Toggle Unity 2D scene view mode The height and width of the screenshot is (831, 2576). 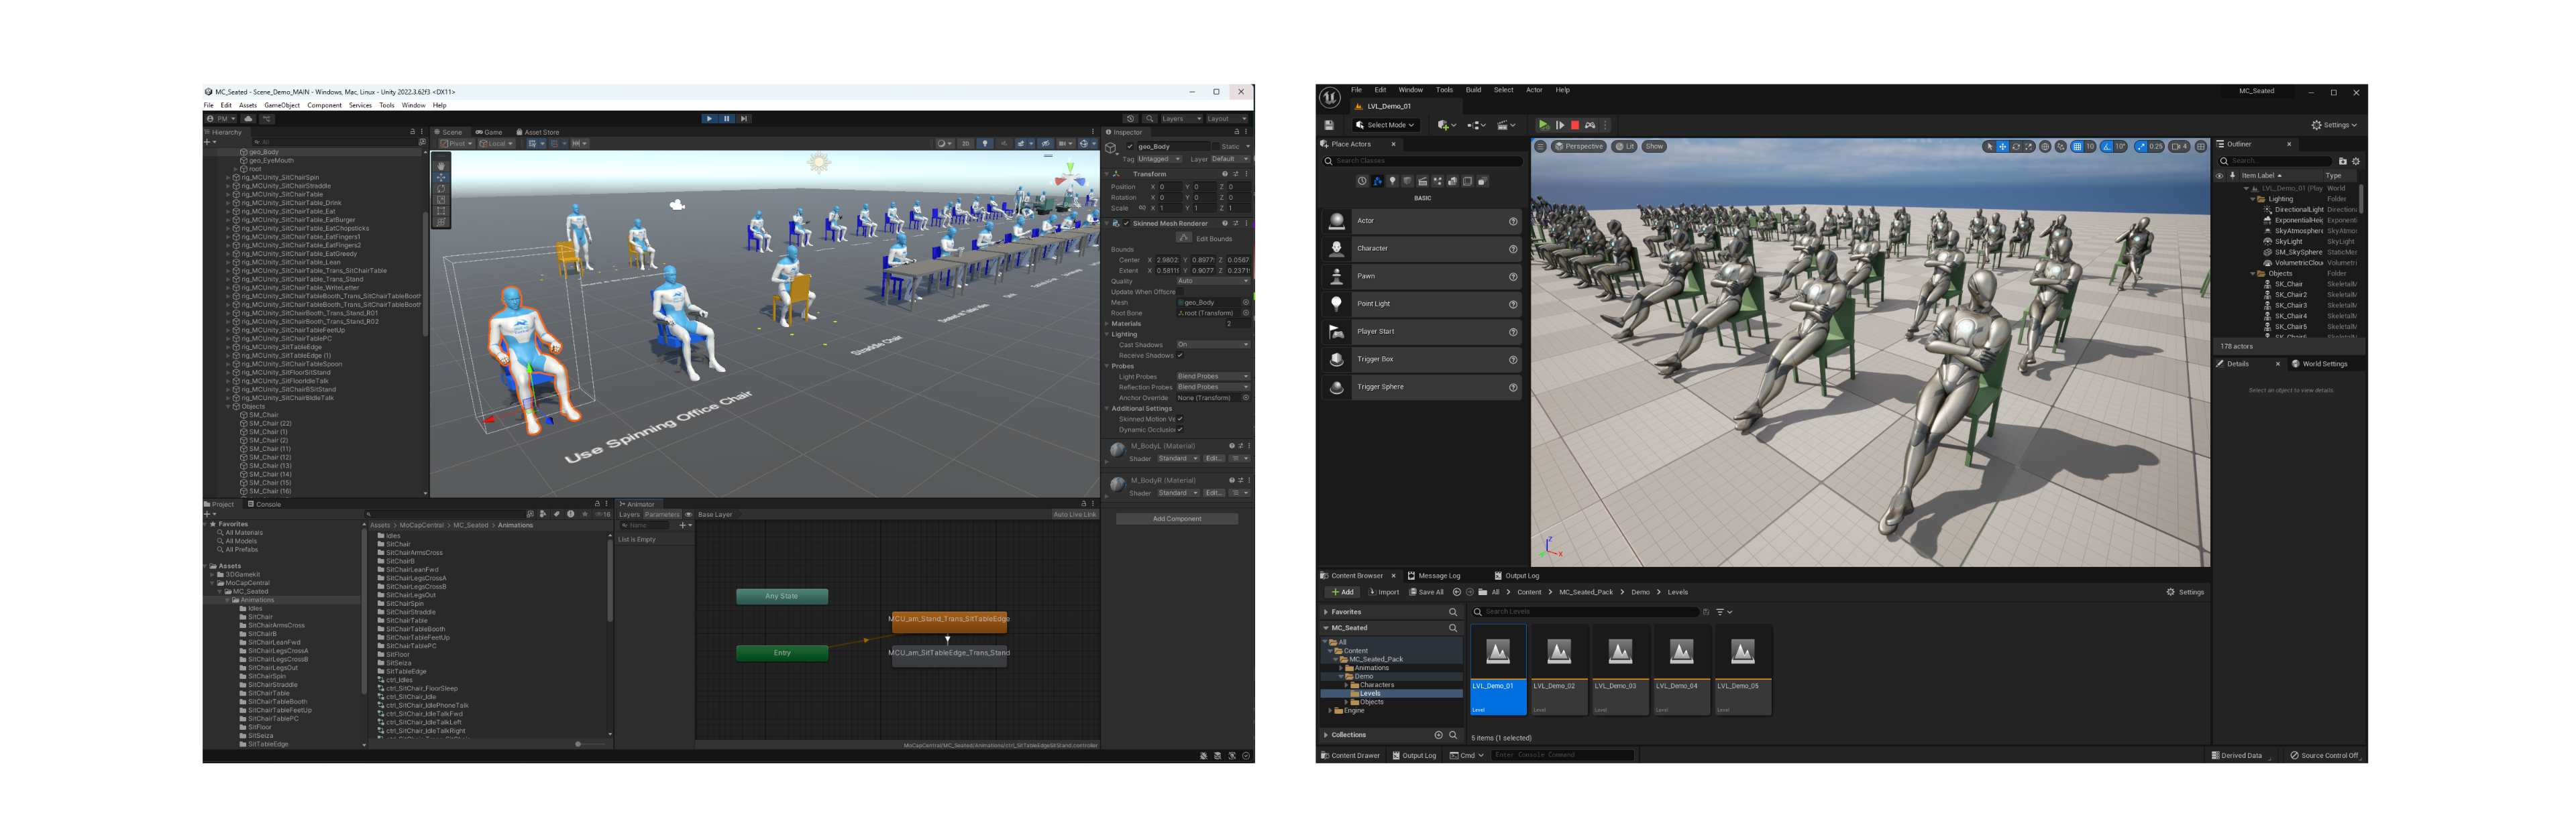(x=965, y=144)
